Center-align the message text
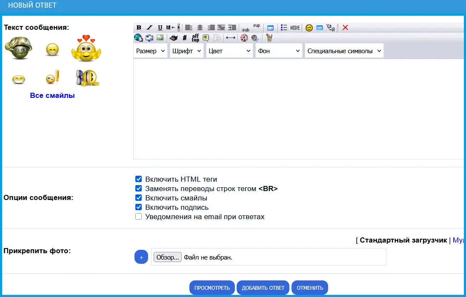The image size is (466, 297). point(200,28)
